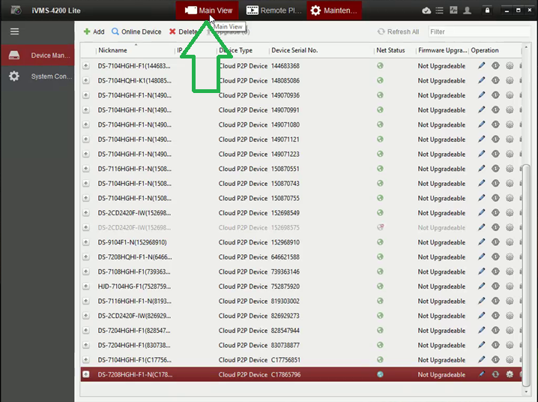
Task: Expand the DS-2CD2420F-IW(826929... row
Action: [85, 316]
